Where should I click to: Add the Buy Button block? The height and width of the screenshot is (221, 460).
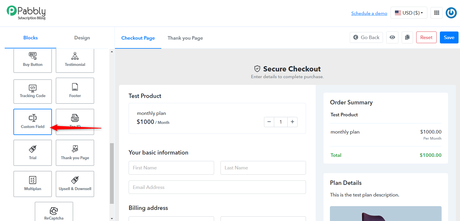point(33,60)
